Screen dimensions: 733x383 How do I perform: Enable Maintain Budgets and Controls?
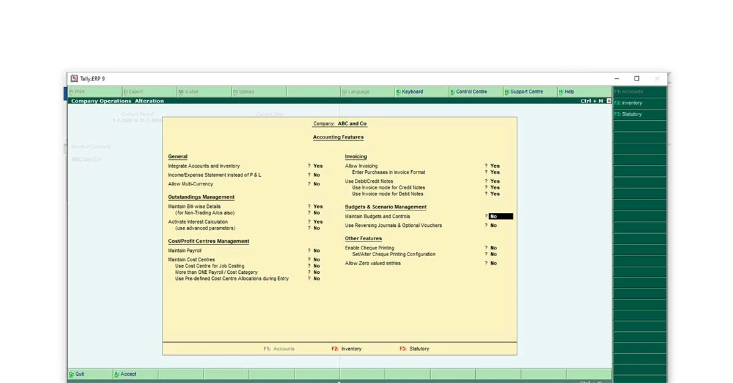[498, 216]
